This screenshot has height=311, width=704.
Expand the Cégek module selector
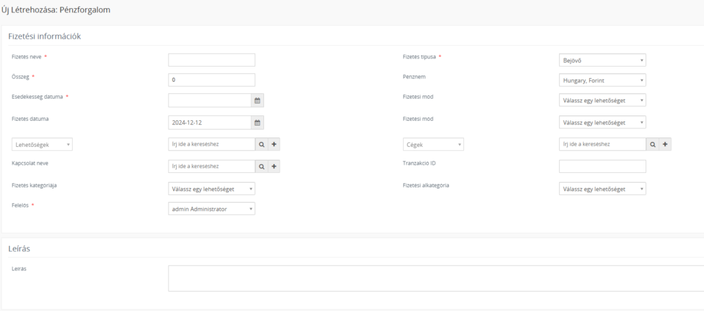pyautogui.click(x=433, y=144)
